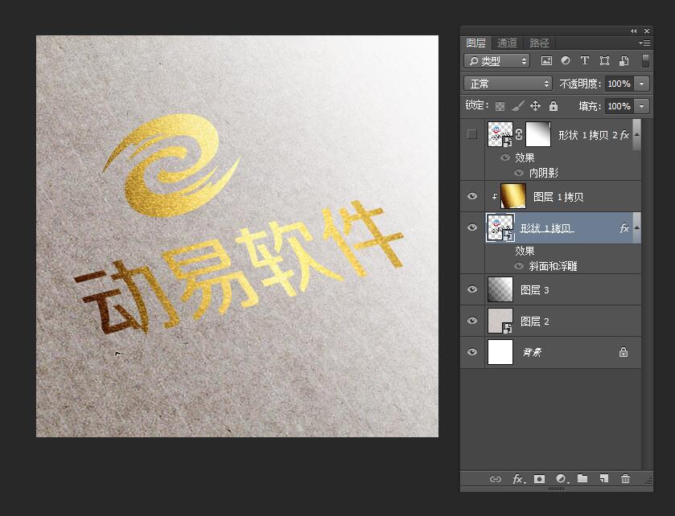Click the 图层 1 拷贝 gold thumbnail
The width and height of the screenshot is (675, 516).
(x=512, y=196)
